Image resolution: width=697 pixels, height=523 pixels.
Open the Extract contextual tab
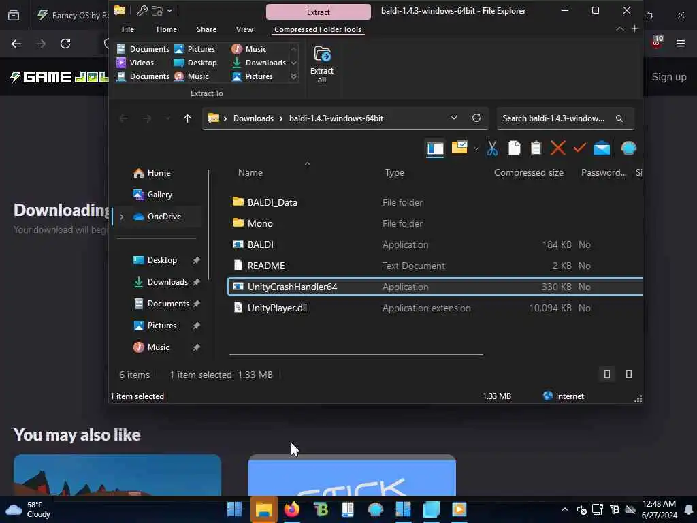click(319, 12)
